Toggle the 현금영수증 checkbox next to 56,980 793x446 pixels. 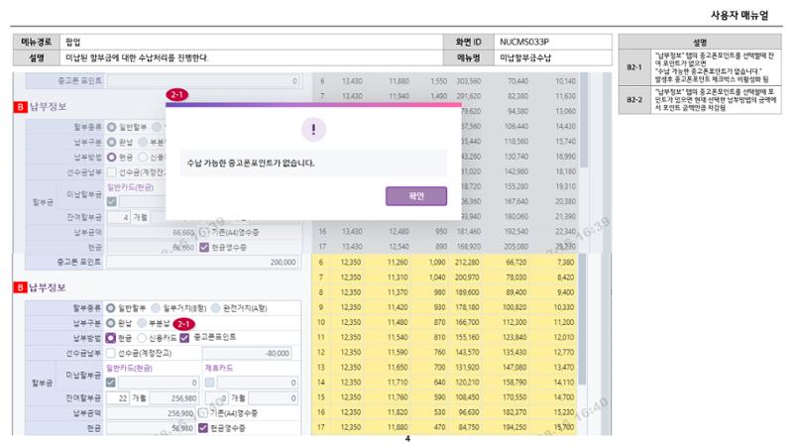pos(203,428)
